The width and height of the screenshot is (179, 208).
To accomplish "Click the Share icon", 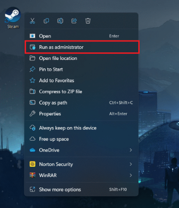I will pos(74,21).
